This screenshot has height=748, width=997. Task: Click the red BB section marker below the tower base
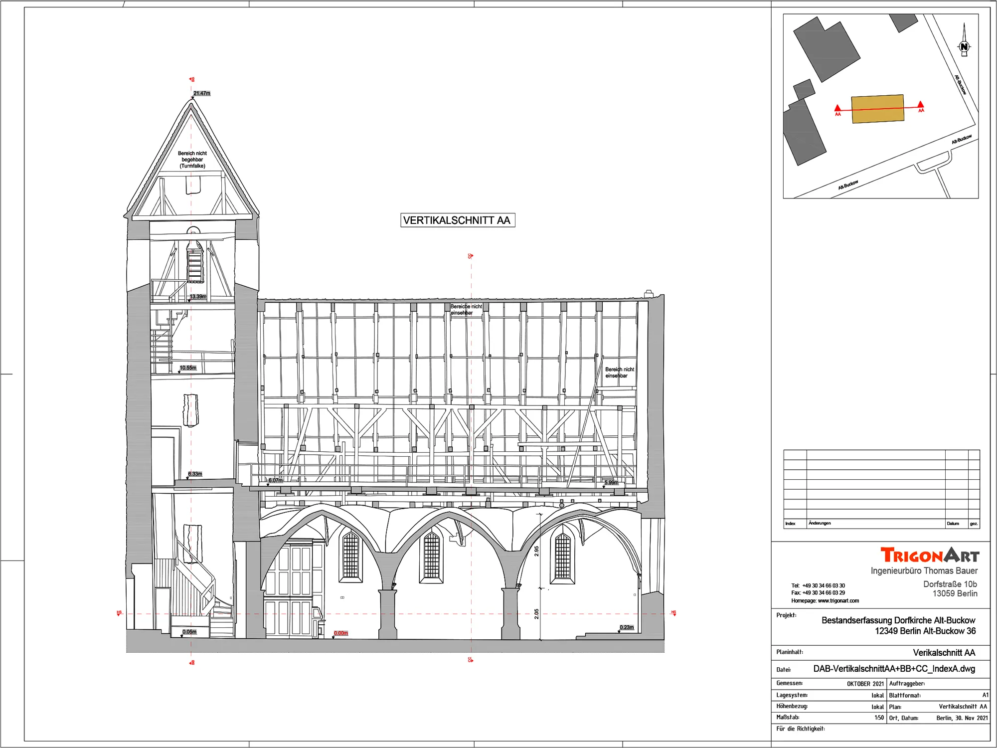tap(192, 663)
